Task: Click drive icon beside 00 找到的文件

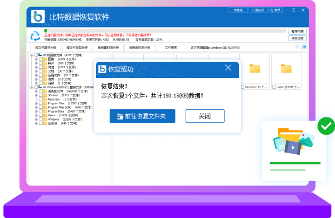Action: pos(40,55)
